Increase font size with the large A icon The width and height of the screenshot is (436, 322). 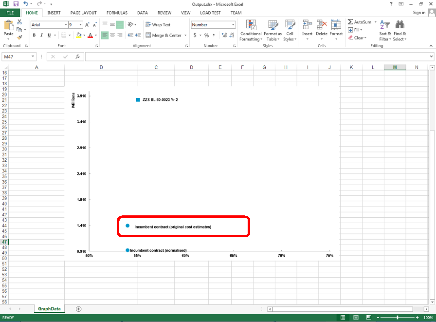[x=87, y=25]
